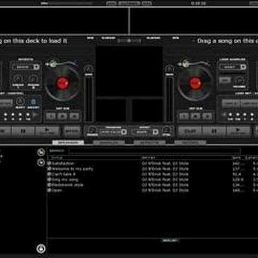The width and height of the screenshot is (258, 258).
Task: Click the right deck Cue button
Action: (x=190, y=131)
